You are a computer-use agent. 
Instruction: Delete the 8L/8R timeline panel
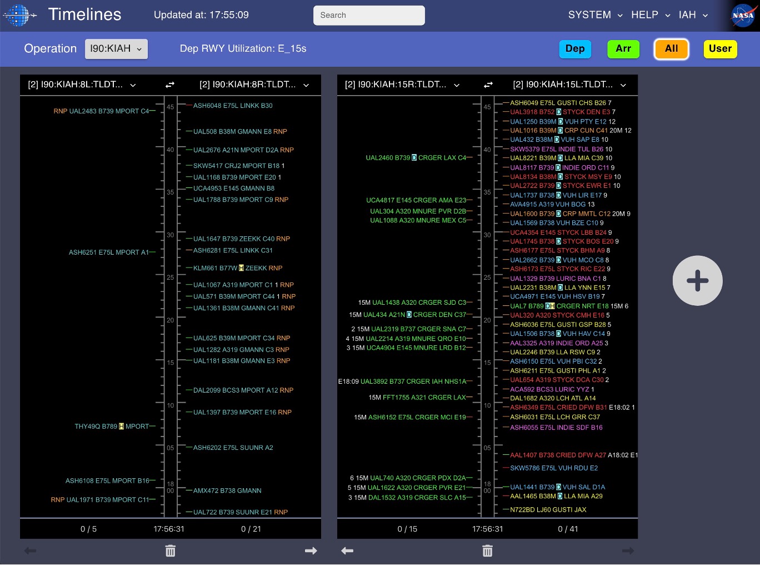point(171,551)
